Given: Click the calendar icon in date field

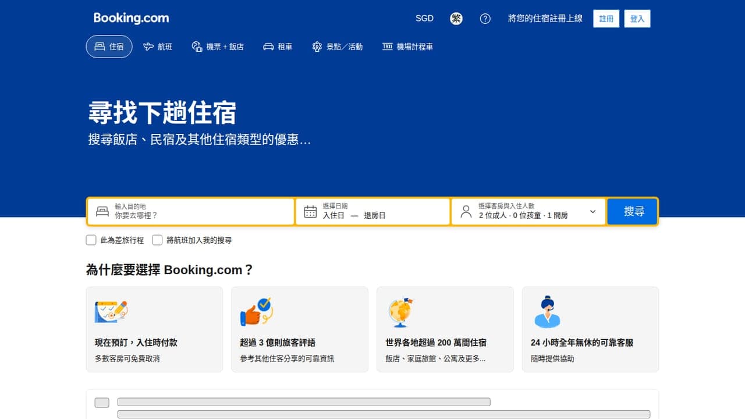Looking at the screenshot, I should point(310,211).
